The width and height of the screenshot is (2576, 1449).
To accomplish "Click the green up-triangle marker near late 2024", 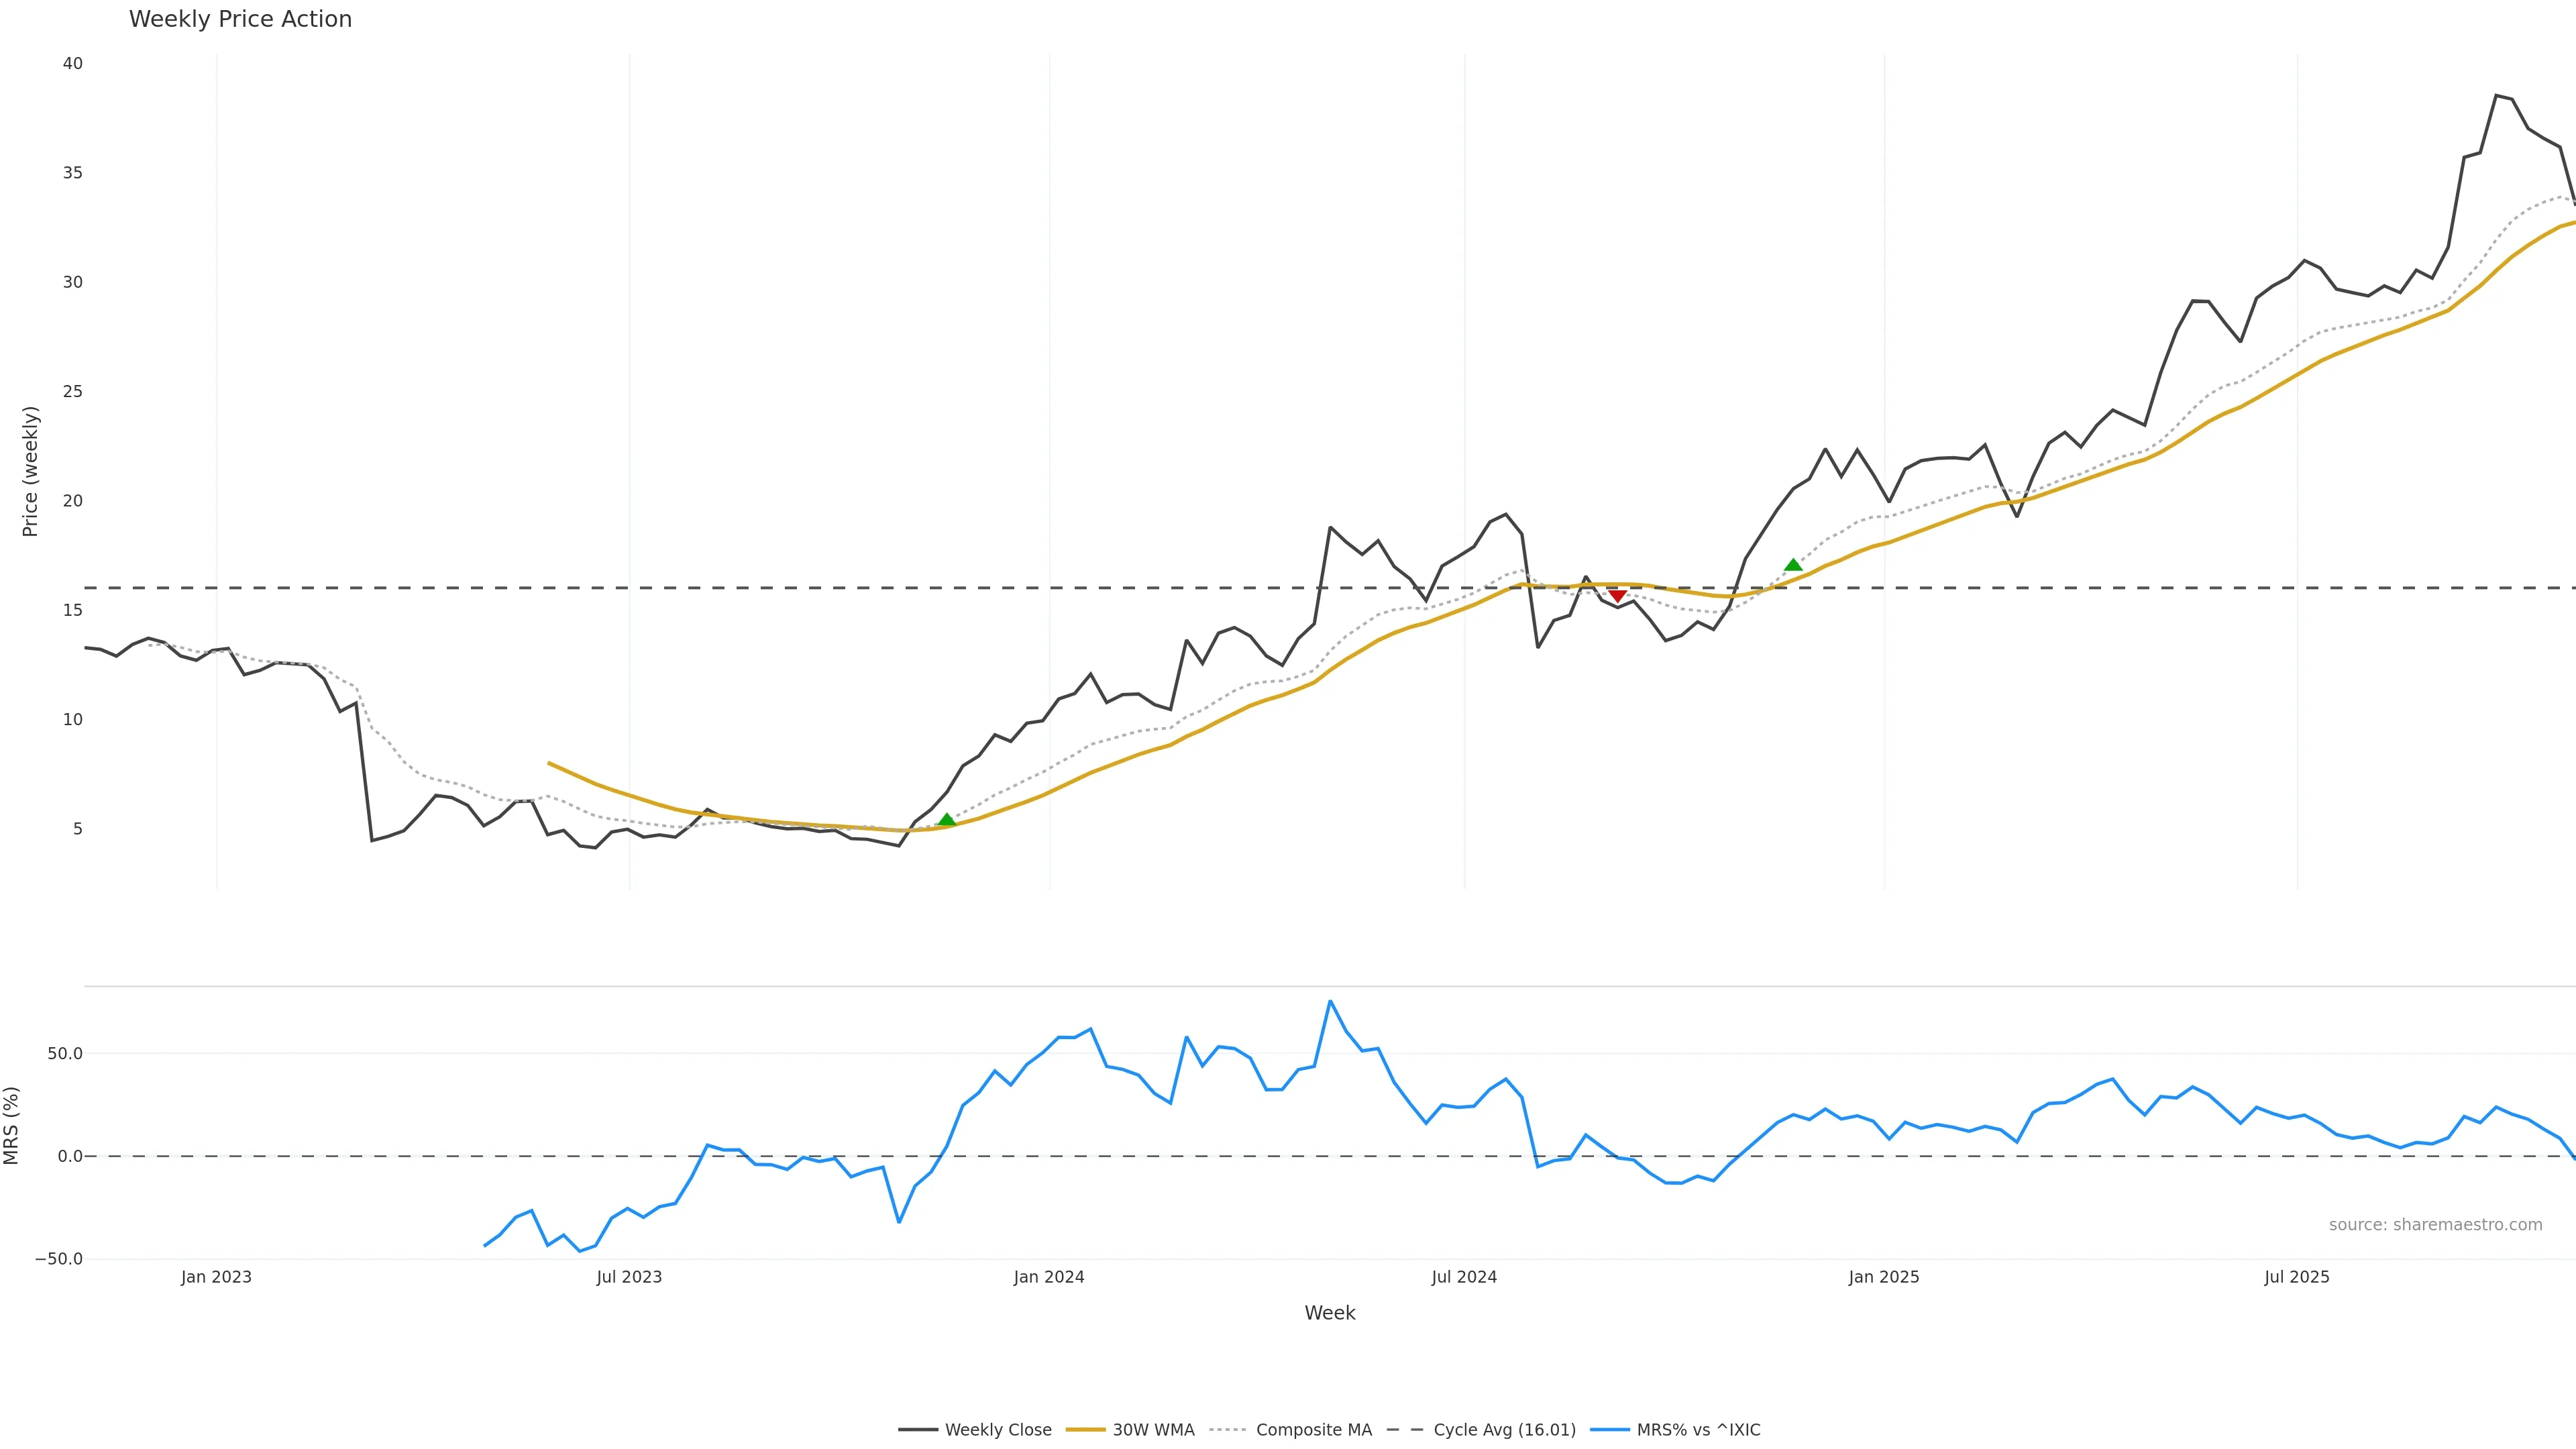I will click(x=1793, y=565).
